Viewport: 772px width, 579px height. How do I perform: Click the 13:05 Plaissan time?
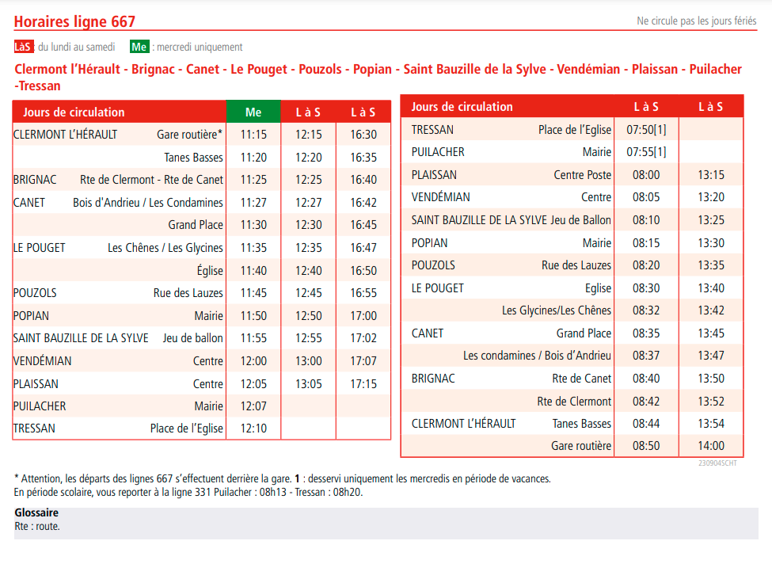point(308,383)
